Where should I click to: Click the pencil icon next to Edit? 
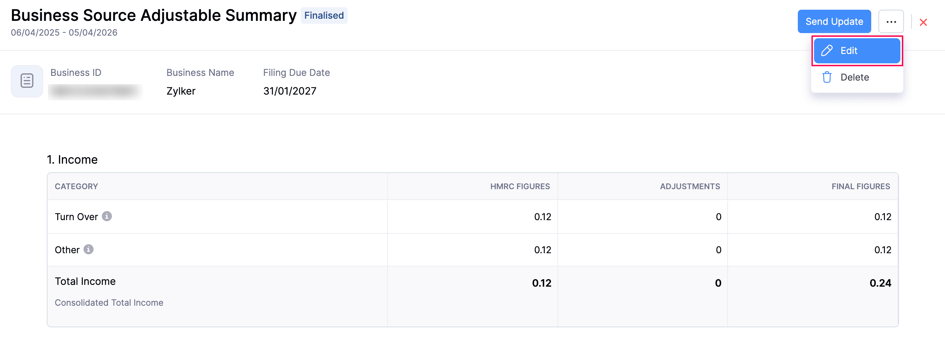(827, 51)
